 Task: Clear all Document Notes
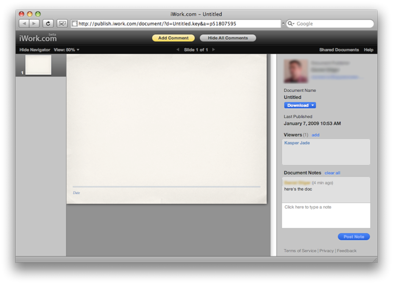tap(332, 173)
